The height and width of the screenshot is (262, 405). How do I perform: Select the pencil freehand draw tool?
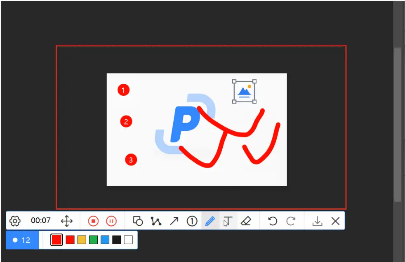coord(210,221)
